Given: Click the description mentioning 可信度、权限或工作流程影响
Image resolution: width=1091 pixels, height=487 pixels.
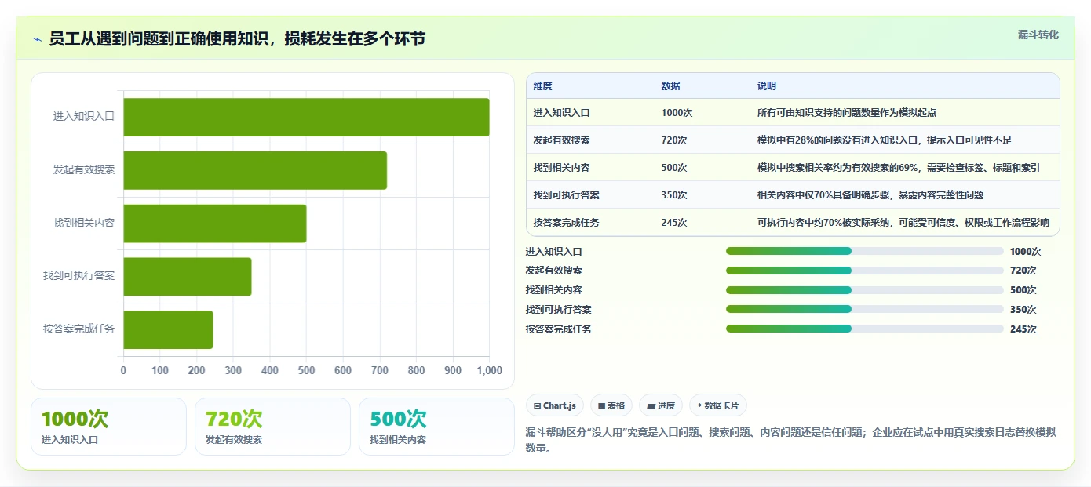Looking at the screenshot, I should tap(903, 223).
